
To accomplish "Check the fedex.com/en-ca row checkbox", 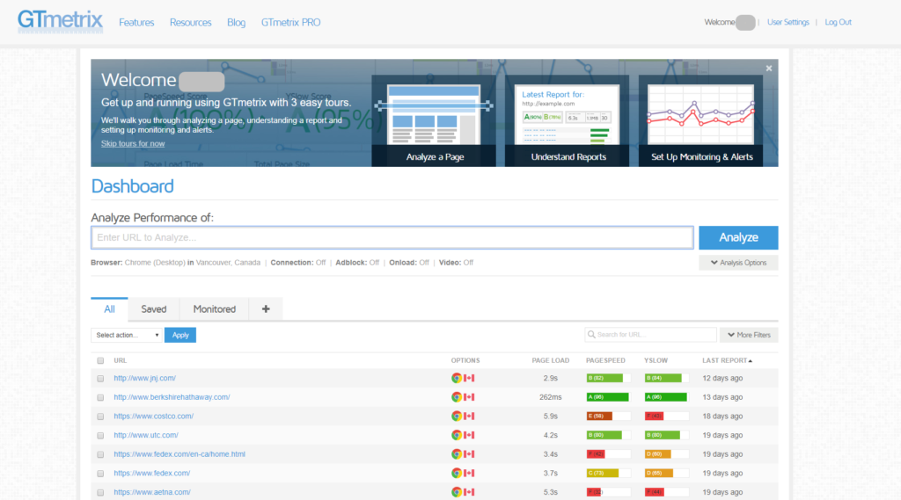I will pyautogui.click(x=100, y=454).
